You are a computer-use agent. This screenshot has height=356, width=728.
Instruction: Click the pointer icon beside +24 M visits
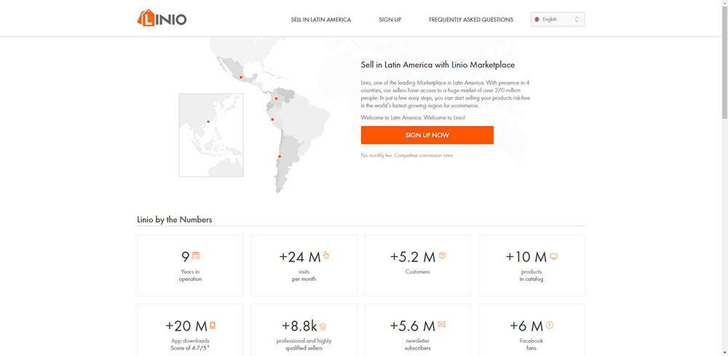pos(326,256)
